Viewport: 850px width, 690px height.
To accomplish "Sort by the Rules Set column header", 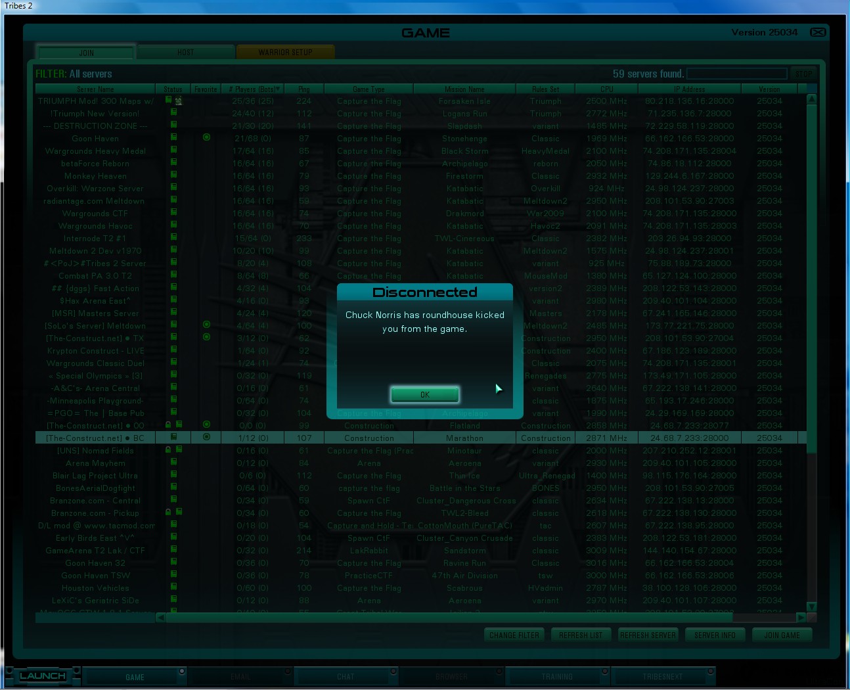I will (x=545, y=89).
